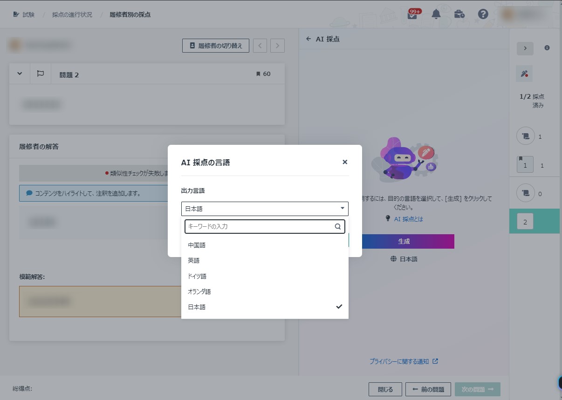Viewport: 562px width, 400px height.
Task: Open the help question mark icon
Action: coord(483,14)
